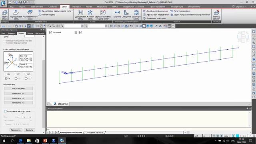The width and height of the screenshot is (256, 144).
Task: Open the Справка help menu
Action: click(240, 7)
